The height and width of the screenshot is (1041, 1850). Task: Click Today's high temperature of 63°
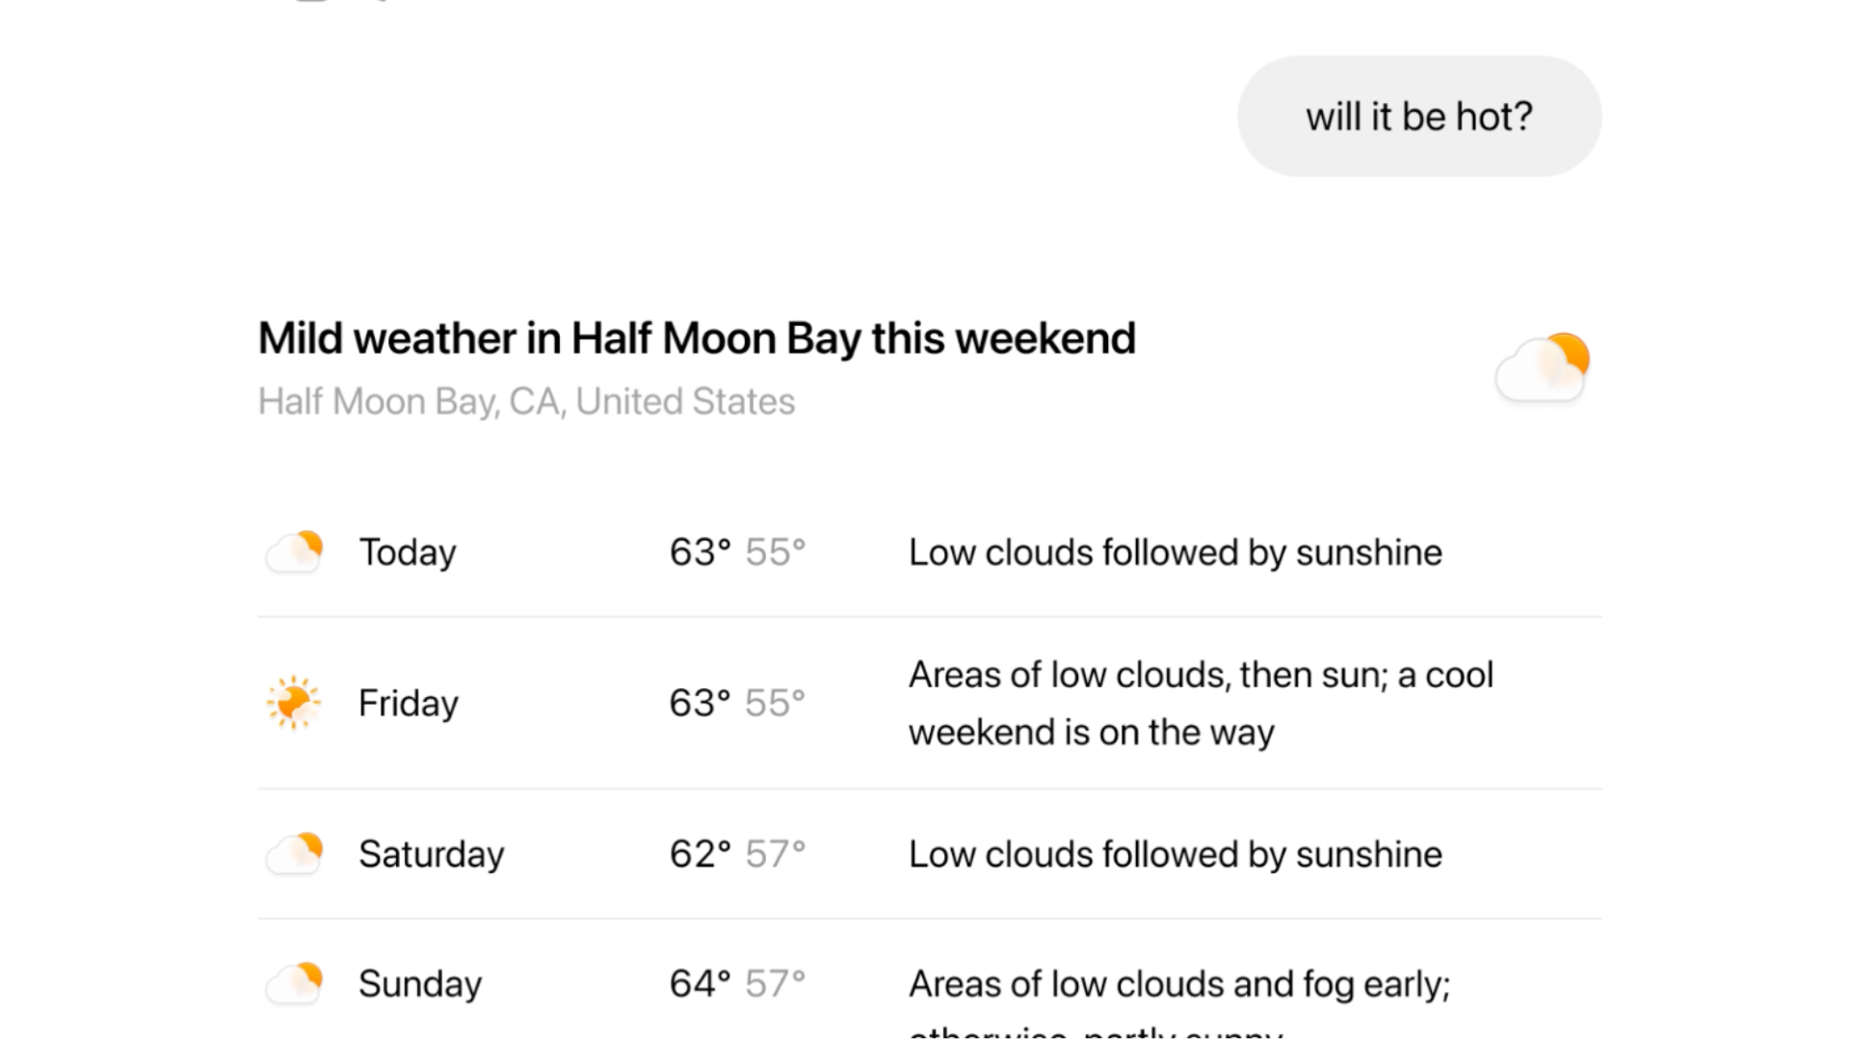coord(700,552)
